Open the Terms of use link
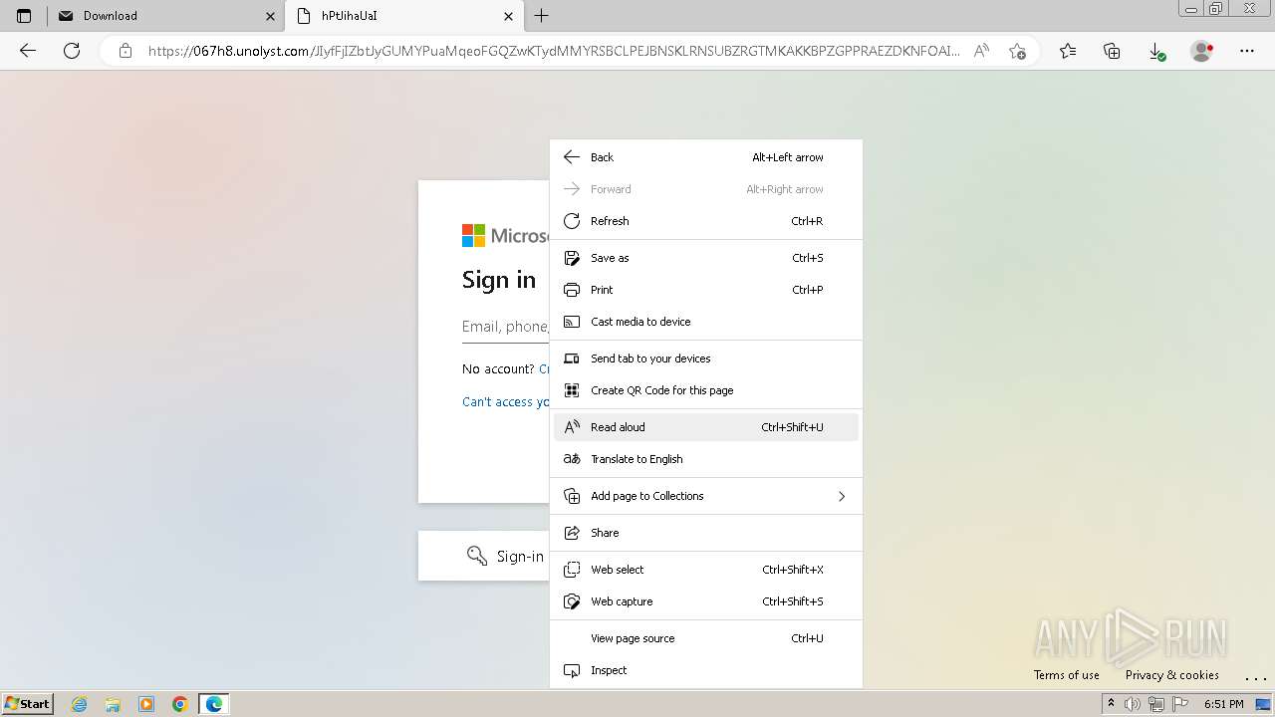The width and height of the screenshot is (1275, 717). [x=1066, y=675]
